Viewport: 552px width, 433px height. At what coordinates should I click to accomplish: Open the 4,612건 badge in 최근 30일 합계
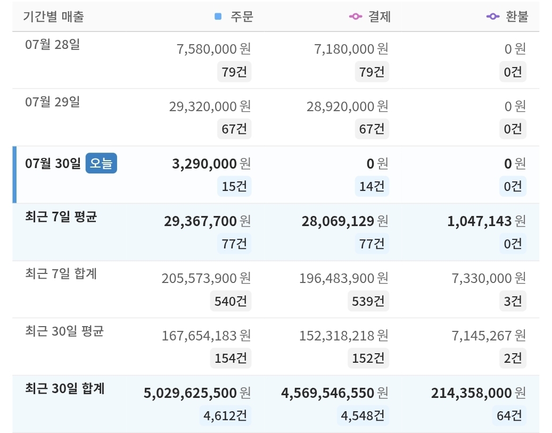pos(225,416)
